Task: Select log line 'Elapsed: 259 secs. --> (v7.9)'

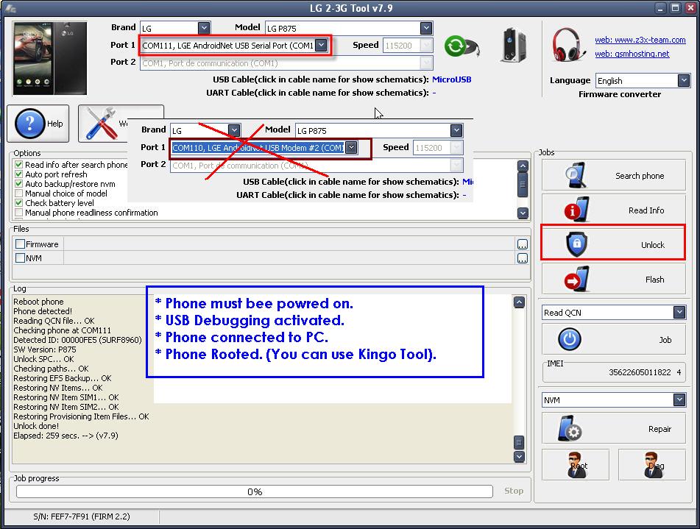Action: [66, 436]
